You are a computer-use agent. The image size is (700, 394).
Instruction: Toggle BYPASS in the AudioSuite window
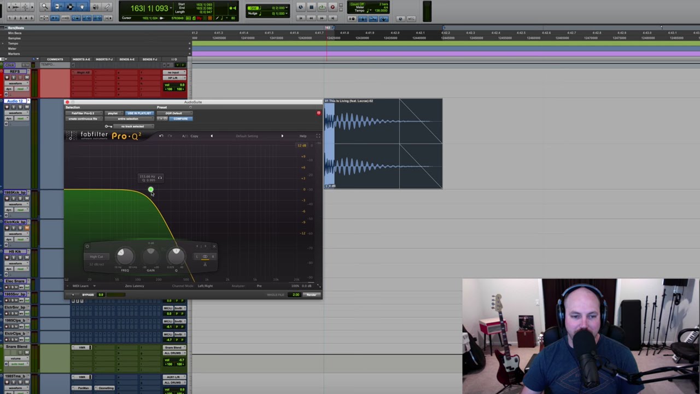tap(87, 295)
